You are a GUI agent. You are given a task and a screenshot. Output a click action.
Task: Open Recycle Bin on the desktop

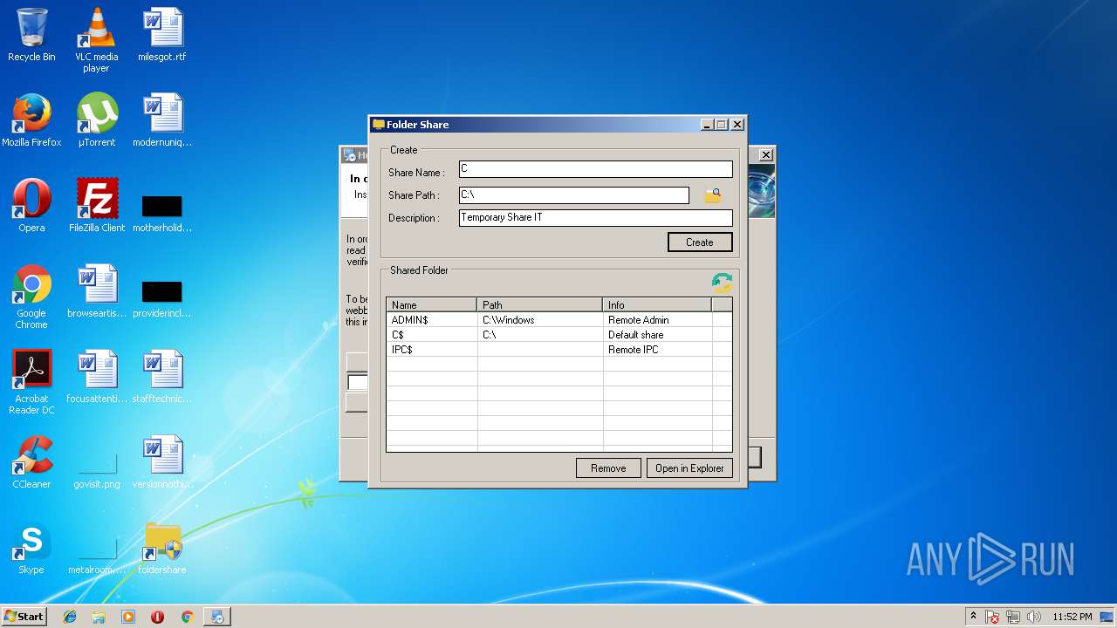(31, 35)
